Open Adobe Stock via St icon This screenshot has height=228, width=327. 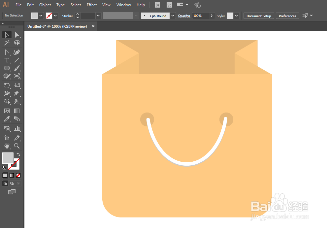(169, 5)
